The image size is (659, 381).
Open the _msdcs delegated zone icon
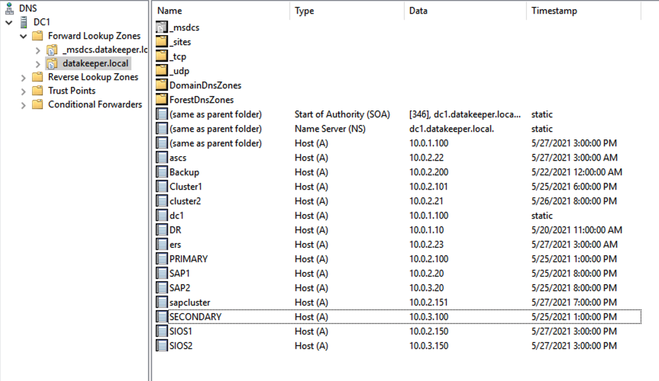[162, 27]
